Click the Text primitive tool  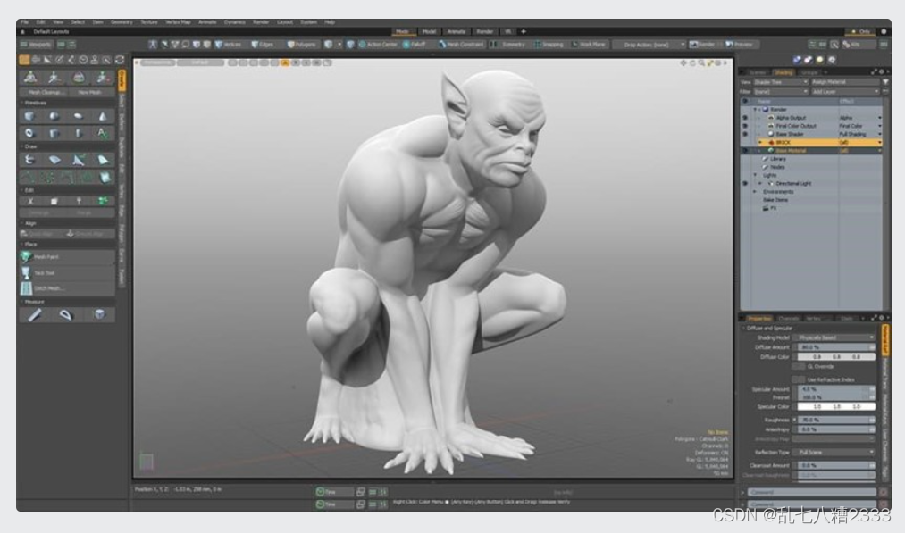point(103,133)
